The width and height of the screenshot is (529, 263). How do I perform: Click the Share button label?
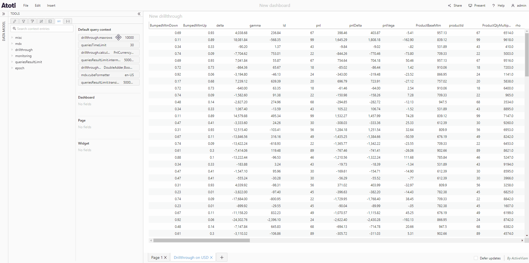click(x=458, y=6)
